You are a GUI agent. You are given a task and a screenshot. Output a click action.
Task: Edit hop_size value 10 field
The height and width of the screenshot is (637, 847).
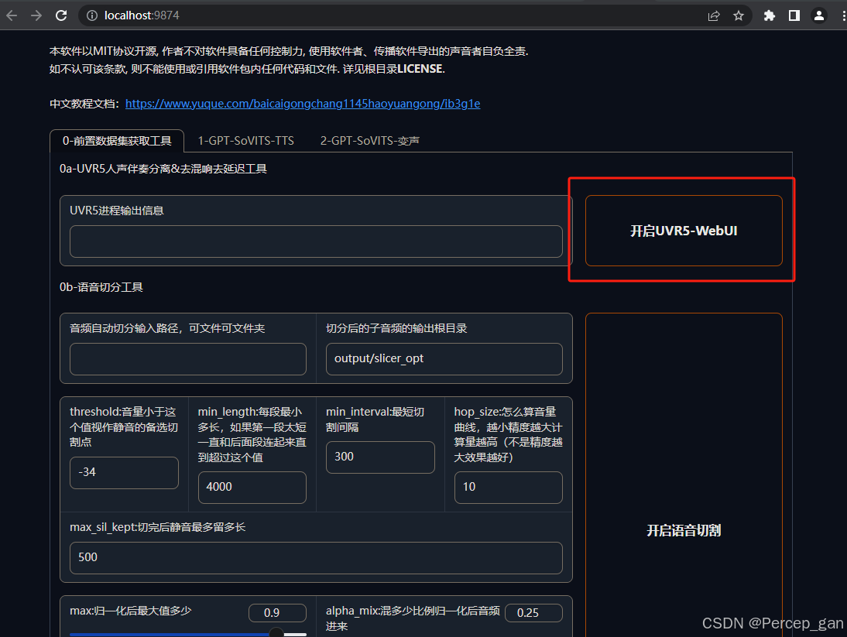509,488
